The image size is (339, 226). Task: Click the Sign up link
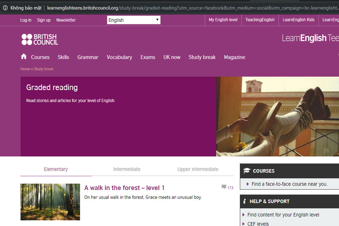[44, 20]
